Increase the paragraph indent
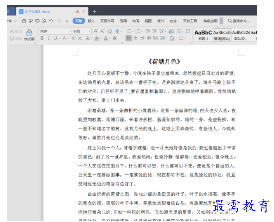 [154, 31]
